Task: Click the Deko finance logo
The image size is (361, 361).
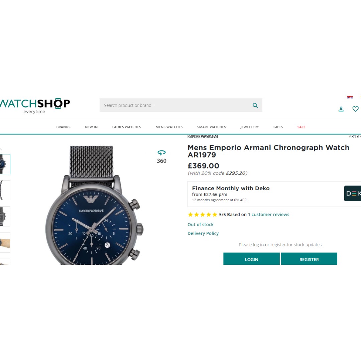Action: 353,194
